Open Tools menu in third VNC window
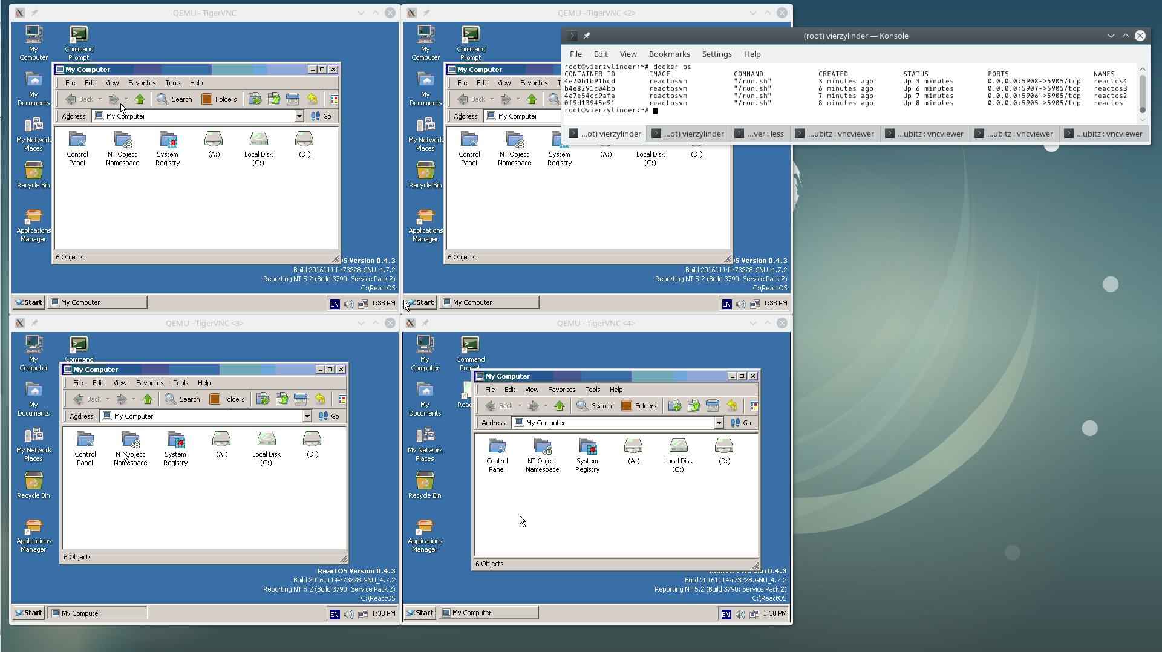 [181, 383]
